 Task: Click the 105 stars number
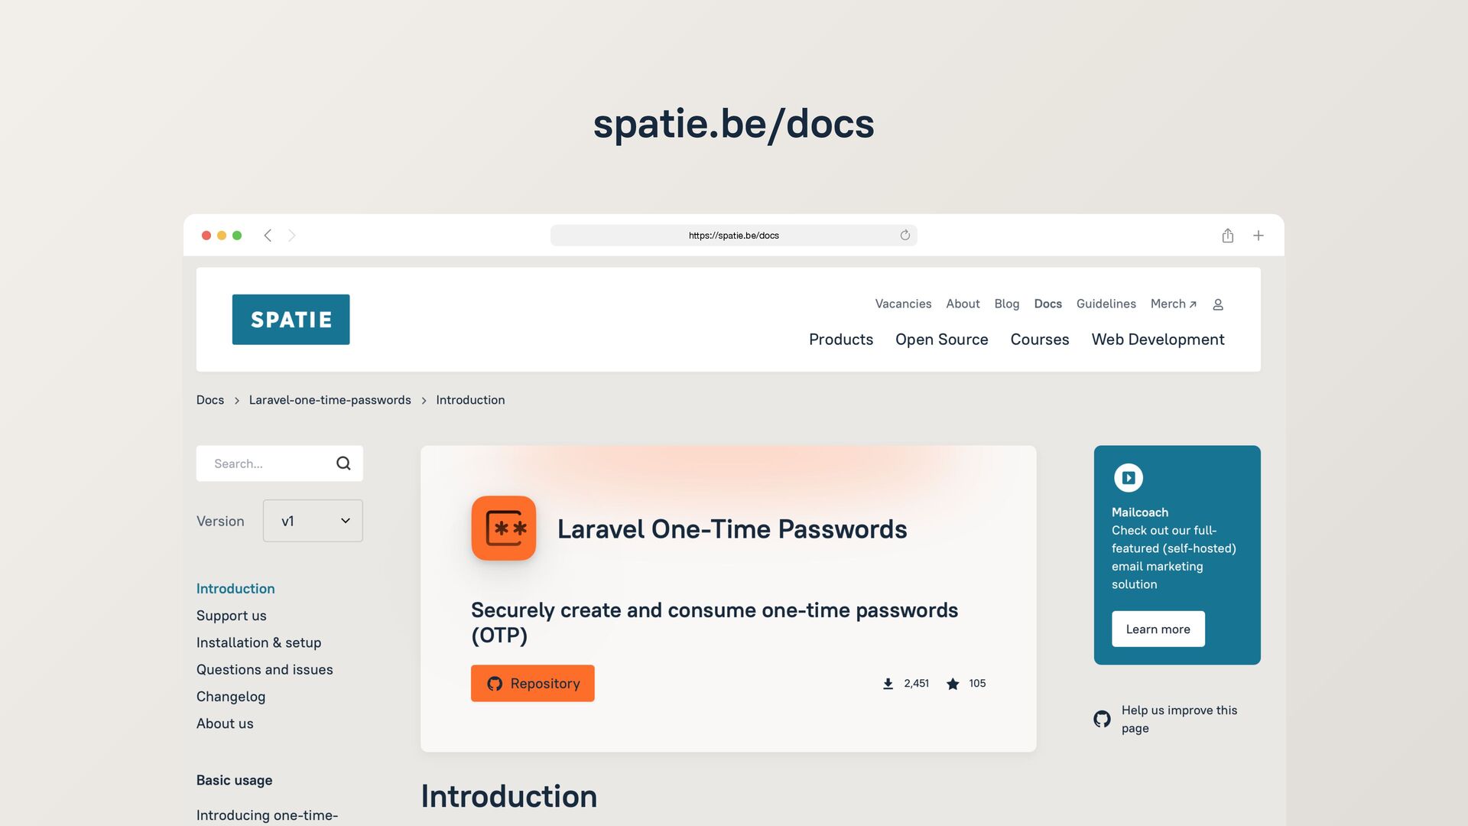[977, 684]
